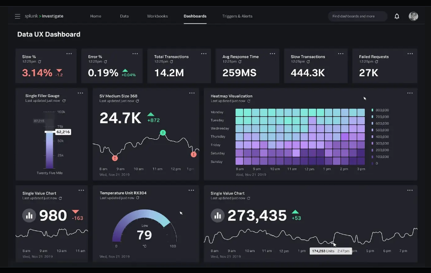Screen dimensions: 431x273
Task: Open options for the 980 Single Value Chart
Action: click(x=81, y=190)
